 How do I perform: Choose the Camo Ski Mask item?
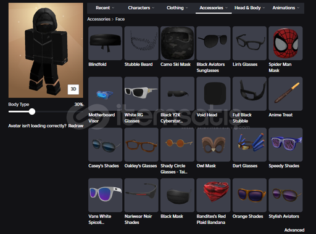pyautogui.click(x=177, y=43)
